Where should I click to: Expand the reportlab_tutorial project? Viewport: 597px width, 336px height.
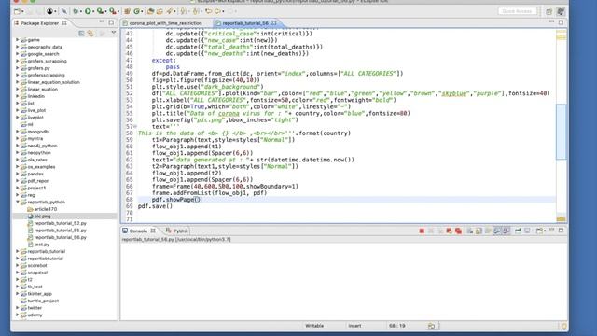coord(17,251)
